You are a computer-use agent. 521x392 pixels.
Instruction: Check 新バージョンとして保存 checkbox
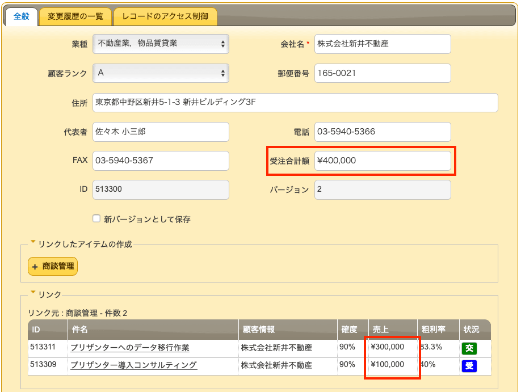[x=96, y=218]
